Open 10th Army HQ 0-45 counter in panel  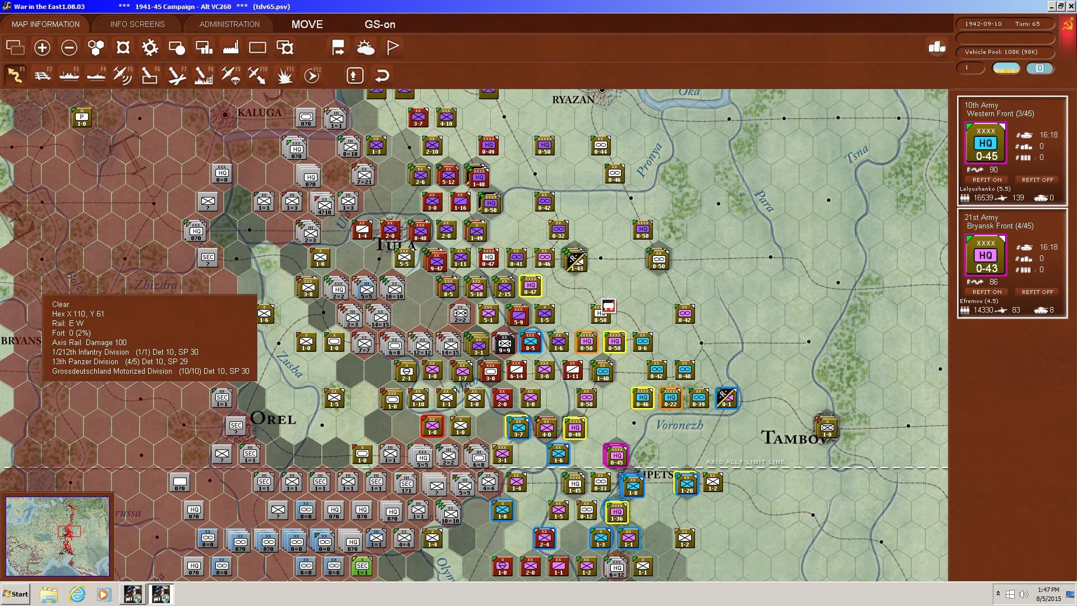point(986,143)
